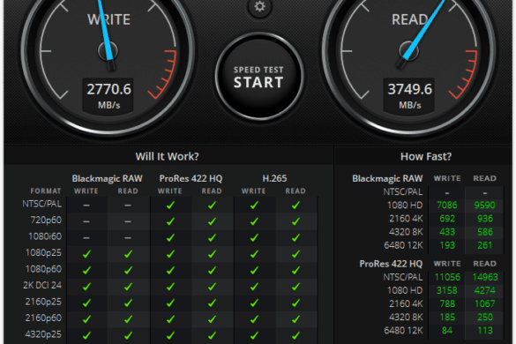Click the 4274 read value
516x344 pixels.
click(x=485, y=290)
